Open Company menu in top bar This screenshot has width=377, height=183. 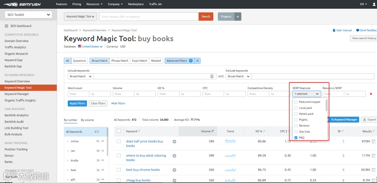pyautogui.click(x=115, y=4)
